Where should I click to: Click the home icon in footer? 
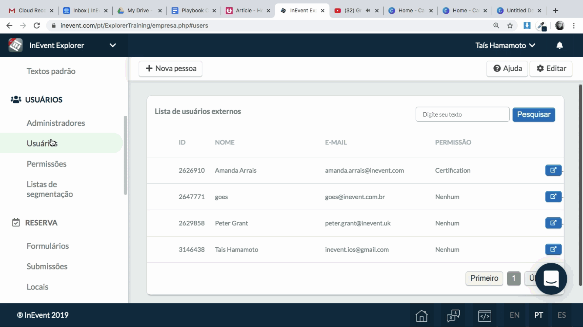click(x=421, y=315)
